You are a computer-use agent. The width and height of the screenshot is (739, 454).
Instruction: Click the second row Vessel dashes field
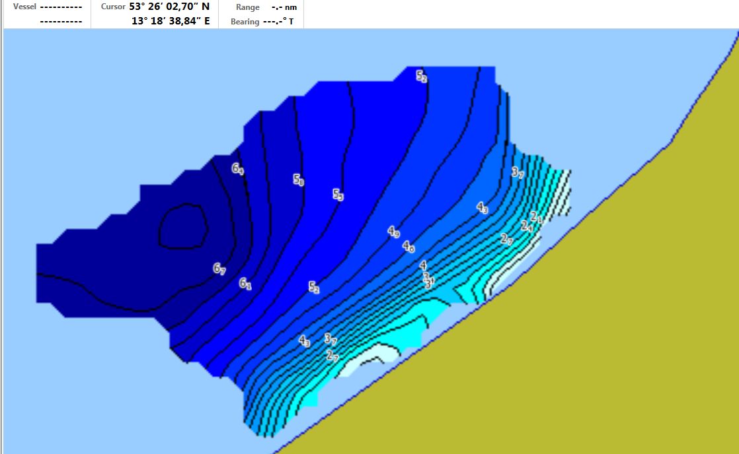[61, 22]
